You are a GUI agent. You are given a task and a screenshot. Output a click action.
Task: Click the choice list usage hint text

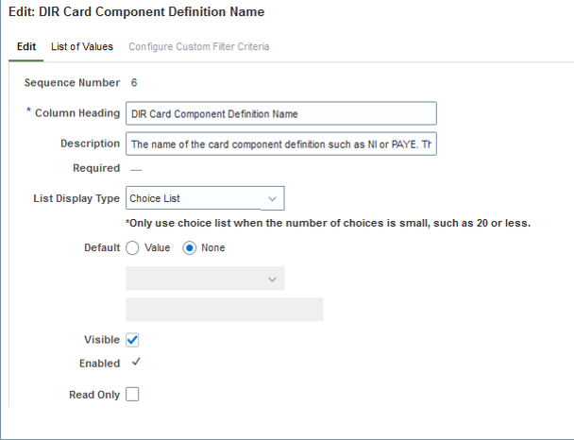click(x=328, y=223)
